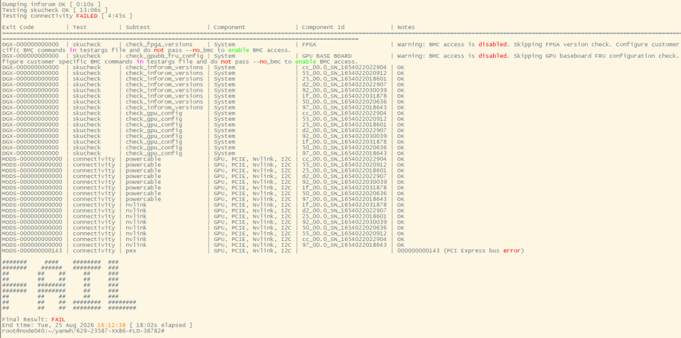Click the "Notes" column header
681x338 pixels.
(x=406, y=27)
